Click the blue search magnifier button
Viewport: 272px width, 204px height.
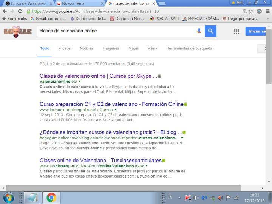[210, 31]
